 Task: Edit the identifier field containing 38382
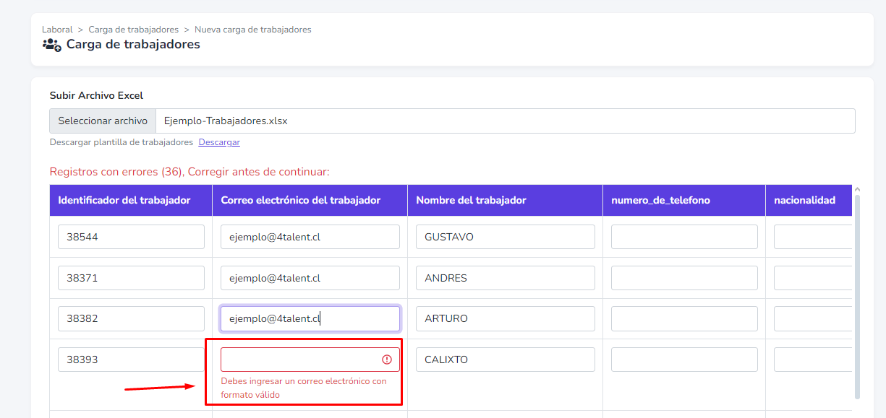point(131,318)
